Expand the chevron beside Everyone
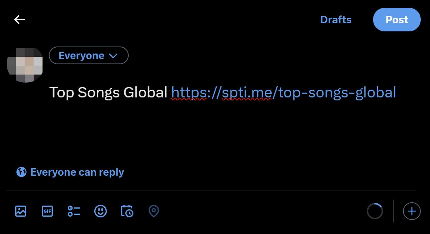 pyautogui.click(x=113, y=56)
